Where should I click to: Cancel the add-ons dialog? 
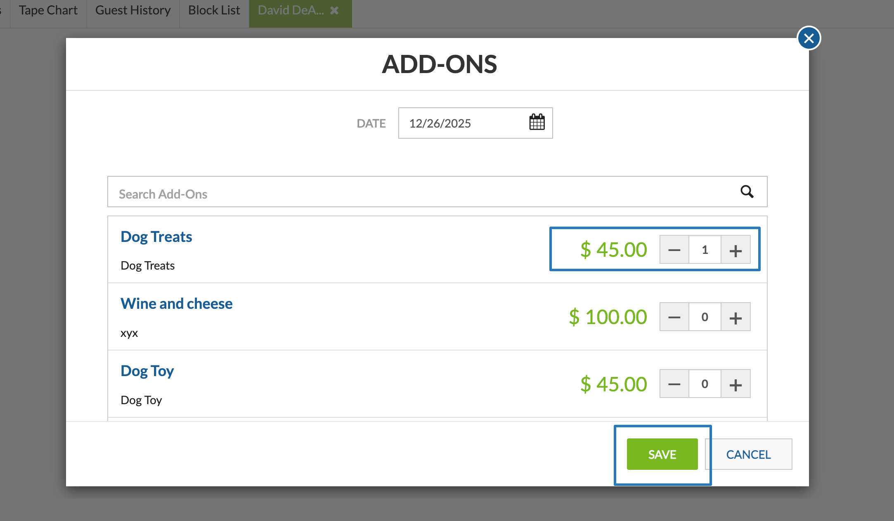[x=748, y=454]
